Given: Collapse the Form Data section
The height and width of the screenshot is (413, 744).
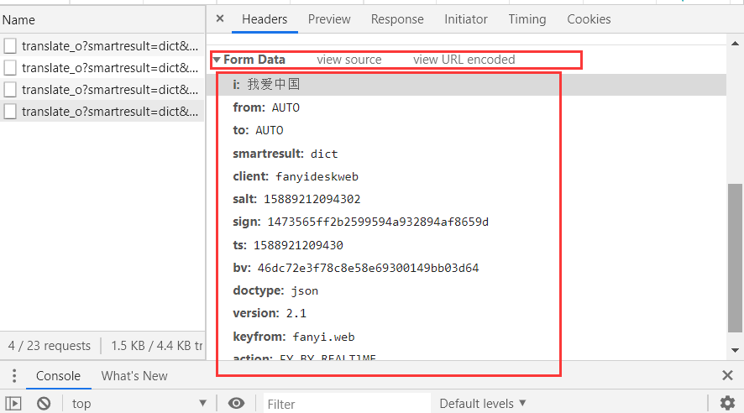Looking at the screenshot, I should pos(217,60).
